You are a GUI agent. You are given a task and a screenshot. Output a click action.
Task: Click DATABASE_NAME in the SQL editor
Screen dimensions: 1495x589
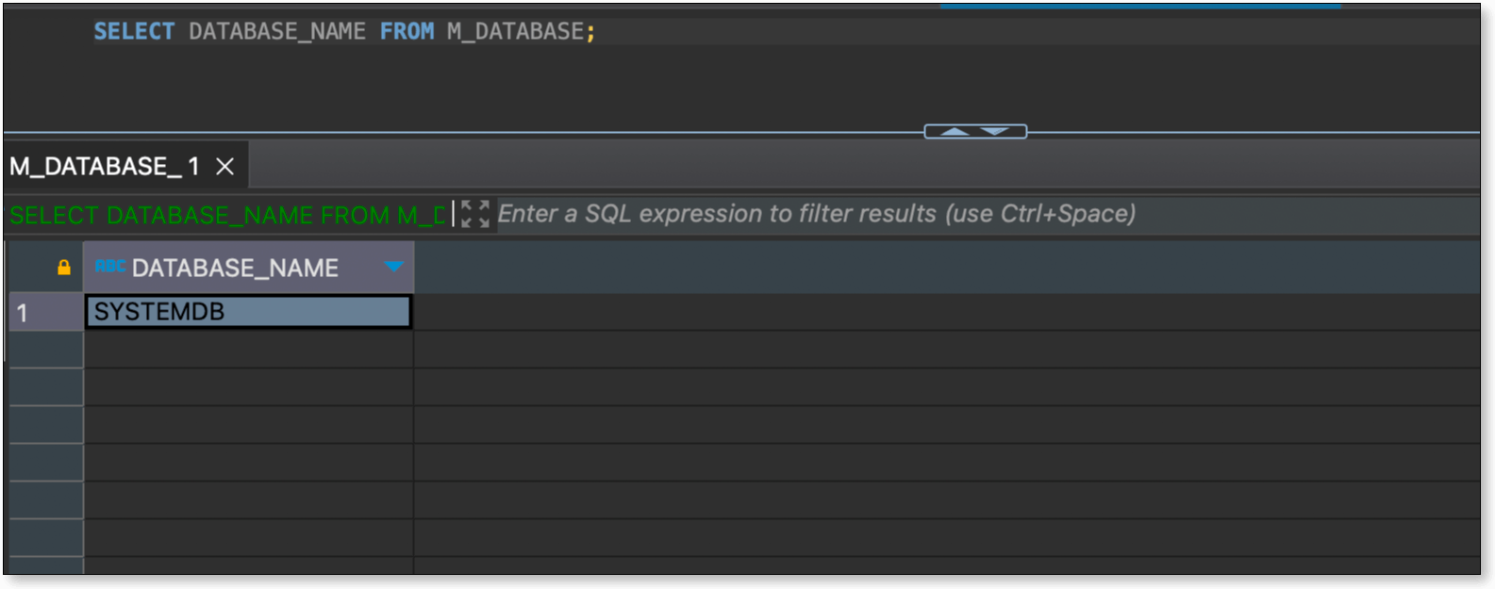(x=277, y=31)
